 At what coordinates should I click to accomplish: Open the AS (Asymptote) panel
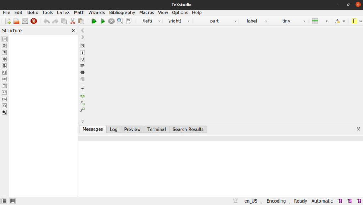[4, 92]
